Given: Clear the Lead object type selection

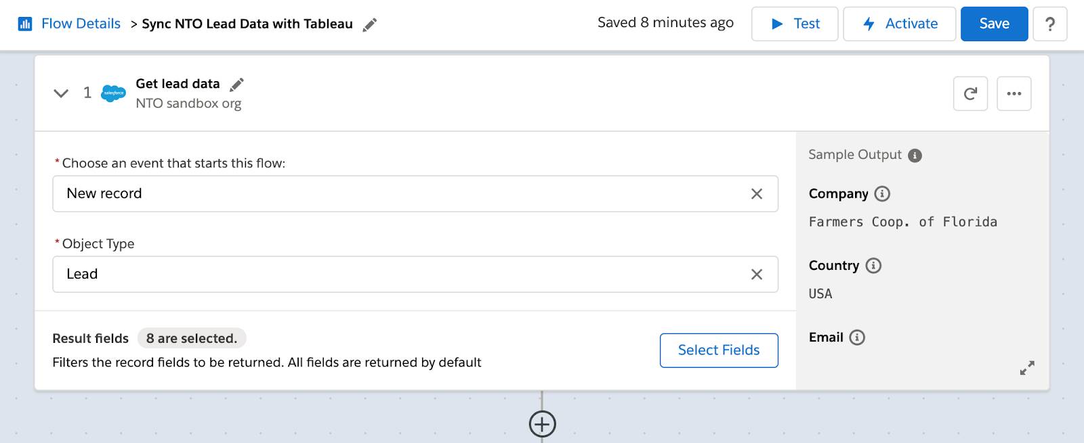Looking at the screenshot, I should tap(757, 275).
